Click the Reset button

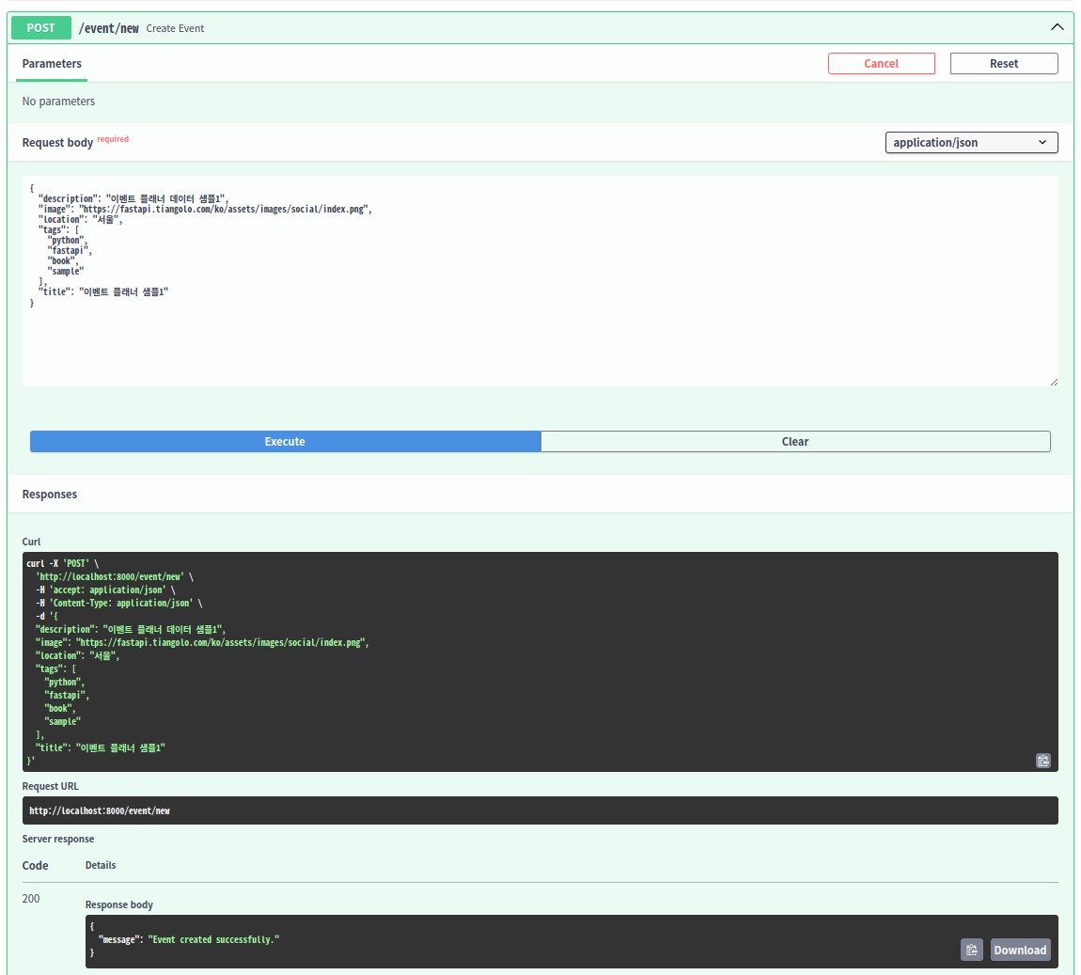coord(1004,63)
